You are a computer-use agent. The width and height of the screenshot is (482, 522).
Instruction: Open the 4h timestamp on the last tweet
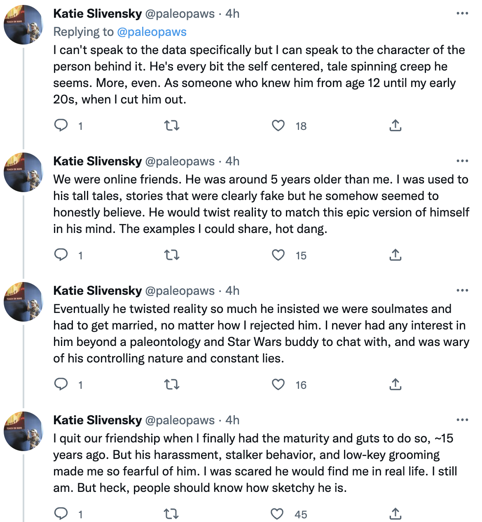point(232,420)
